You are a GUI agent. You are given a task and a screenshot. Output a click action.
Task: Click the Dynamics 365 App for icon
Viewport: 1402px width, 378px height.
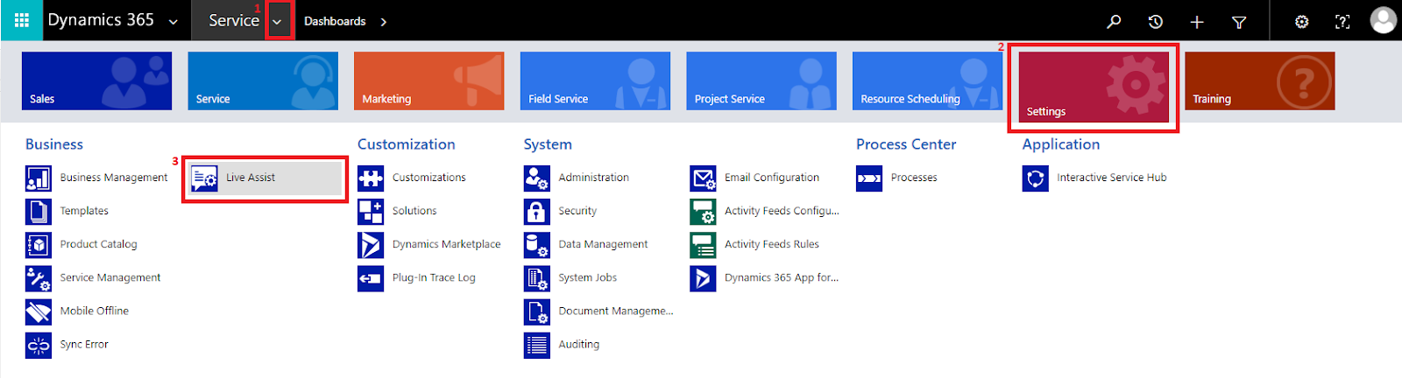(703, 277)
